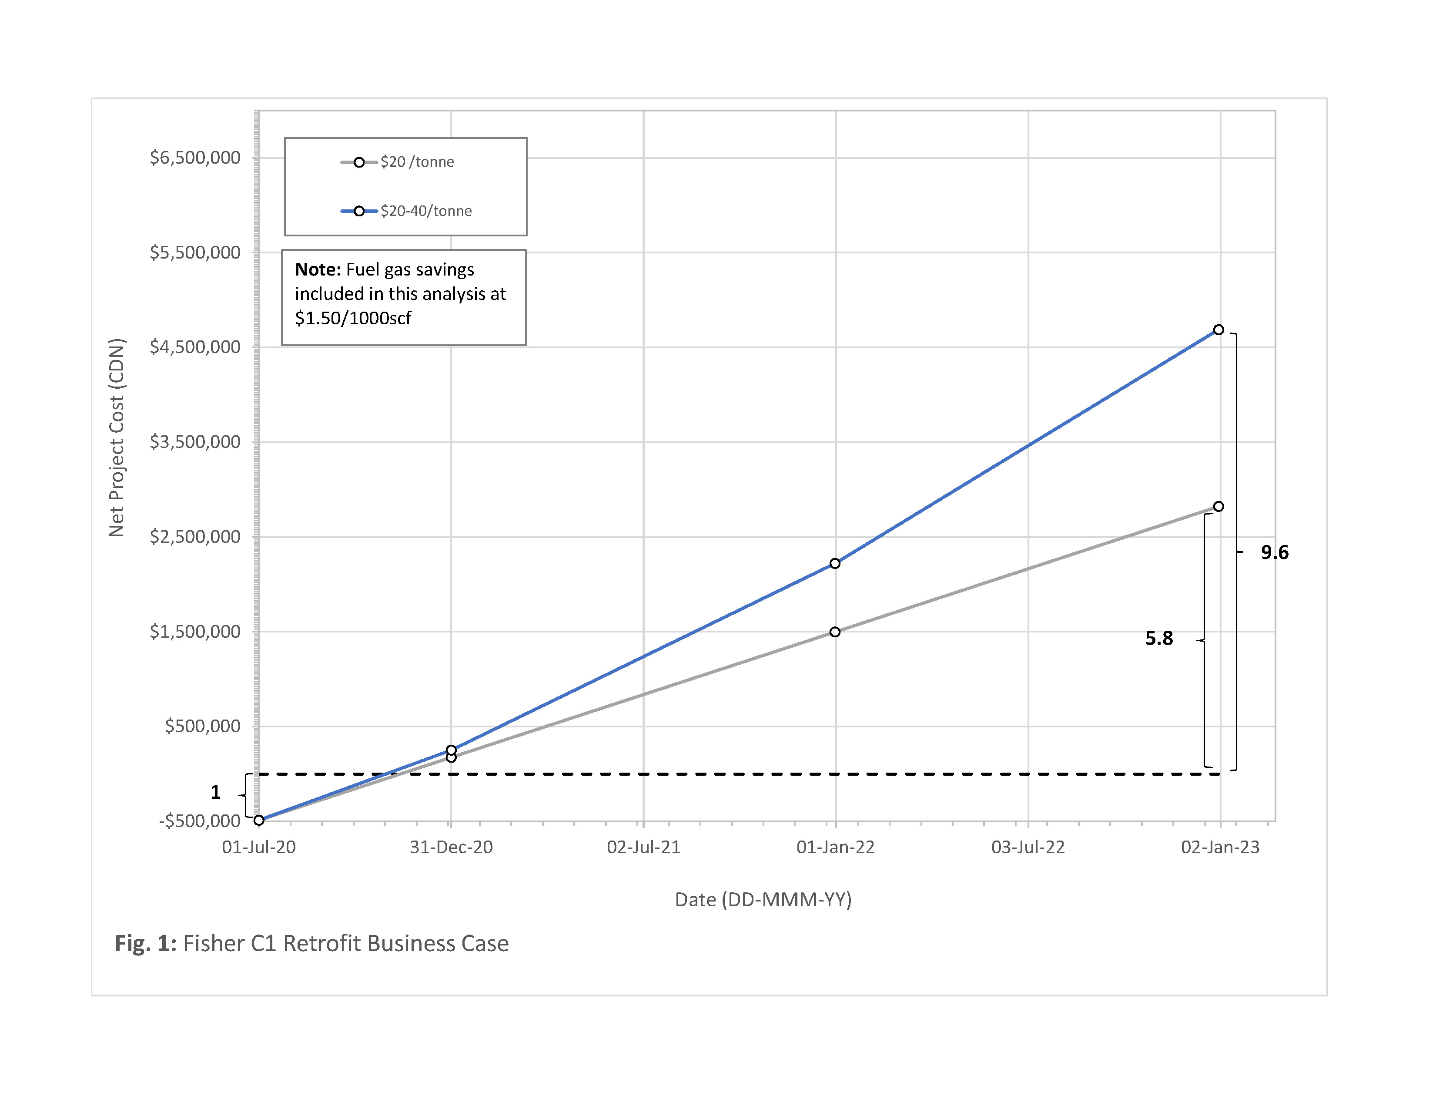Click the 02-Jul-21 x-axis label
The height and width of the screenshot is (1110, 1436).
coord(643,848)
